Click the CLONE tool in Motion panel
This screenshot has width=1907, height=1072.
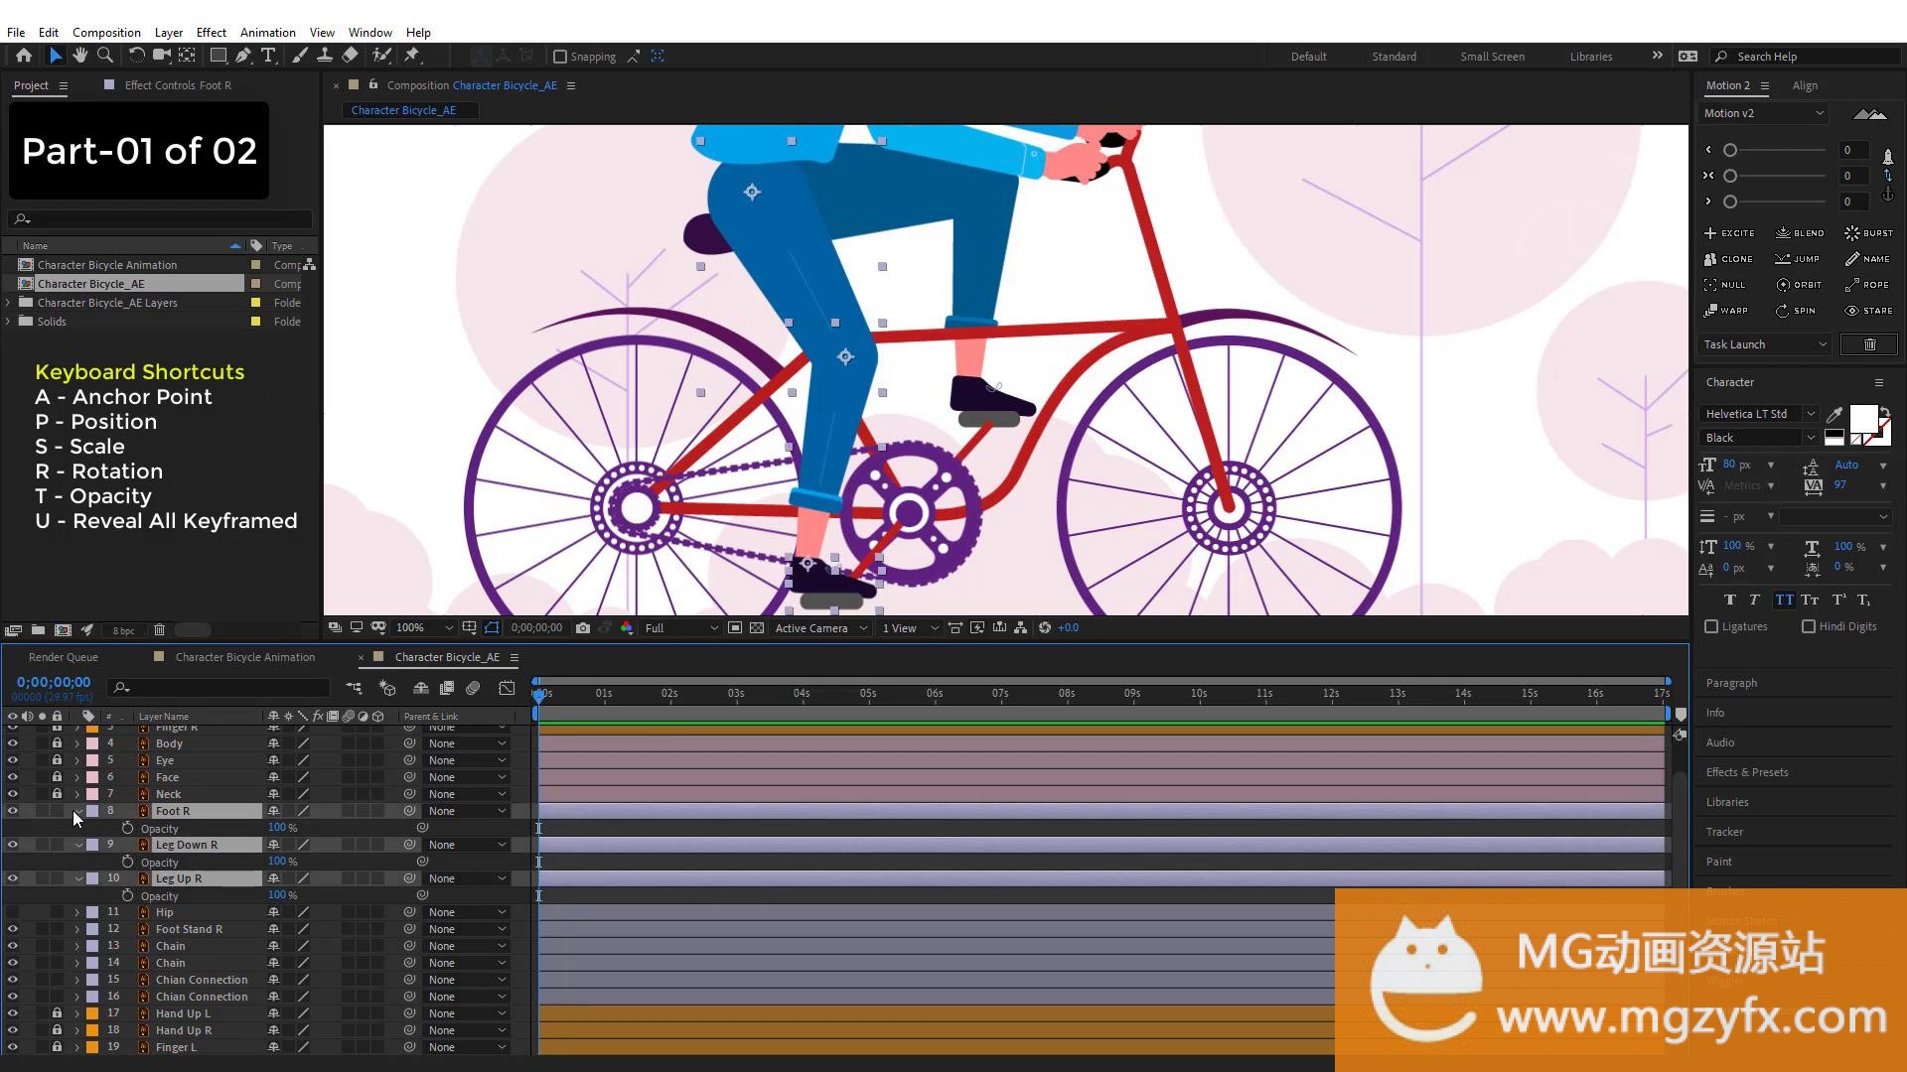(x=1728, y=259)
